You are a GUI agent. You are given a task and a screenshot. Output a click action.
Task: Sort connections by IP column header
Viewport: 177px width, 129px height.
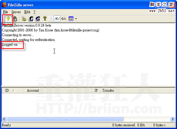click(x=84, y=90)
